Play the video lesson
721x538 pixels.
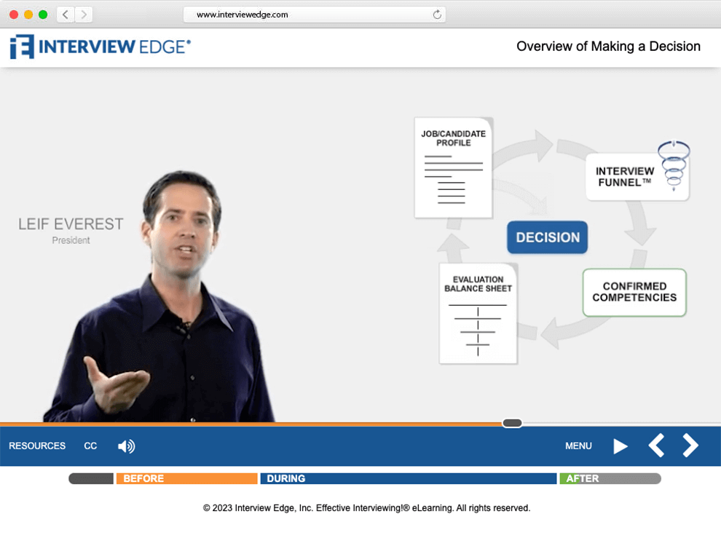(x=620, y=446)
